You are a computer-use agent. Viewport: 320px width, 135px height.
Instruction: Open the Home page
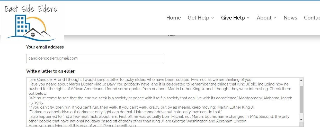pyautogui.click(x=174, y=18)
